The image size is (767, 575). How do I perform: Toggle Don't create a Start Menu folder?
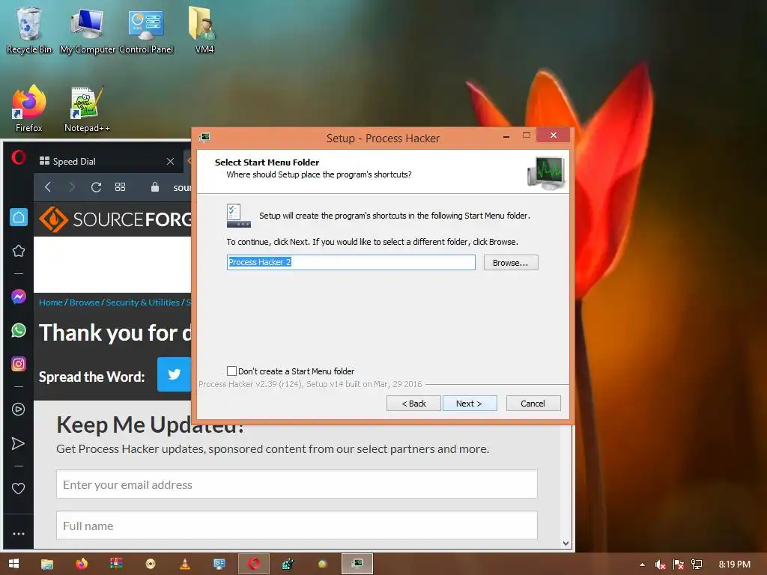(232, 371)
